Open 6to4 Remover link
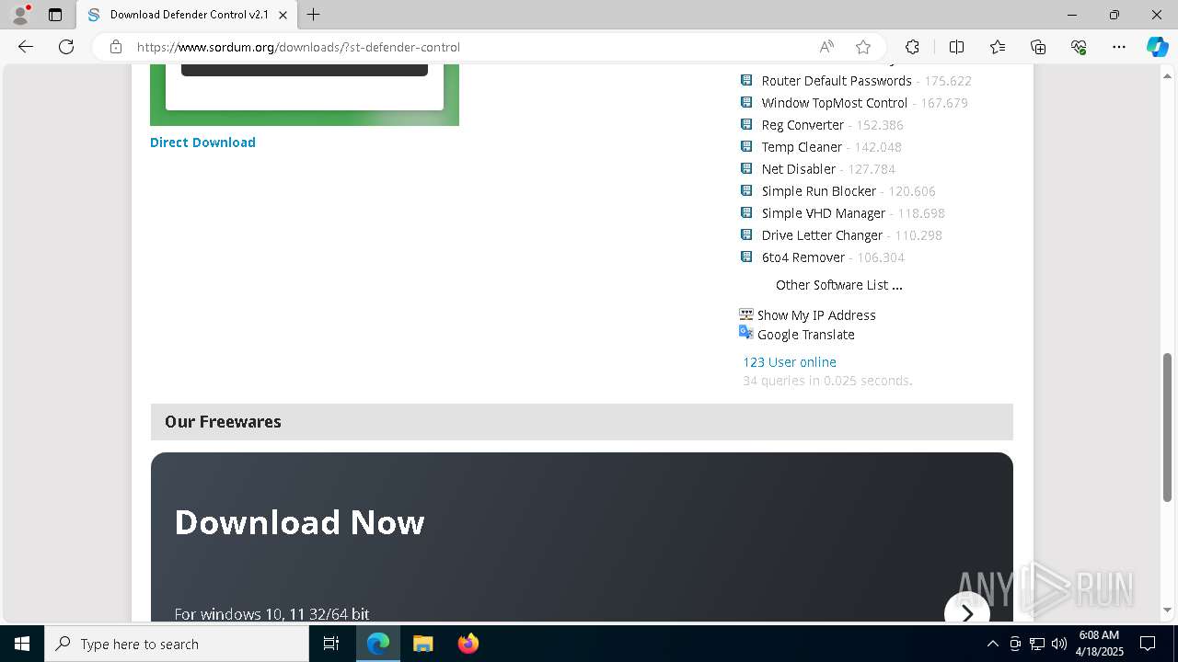 click(803, 257)
